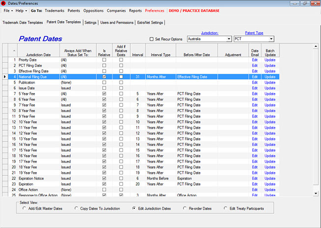This screenshot has width=321, height=228.
Task: Enable the Set Recur Options checkbox
Action: tap(151, 39)
